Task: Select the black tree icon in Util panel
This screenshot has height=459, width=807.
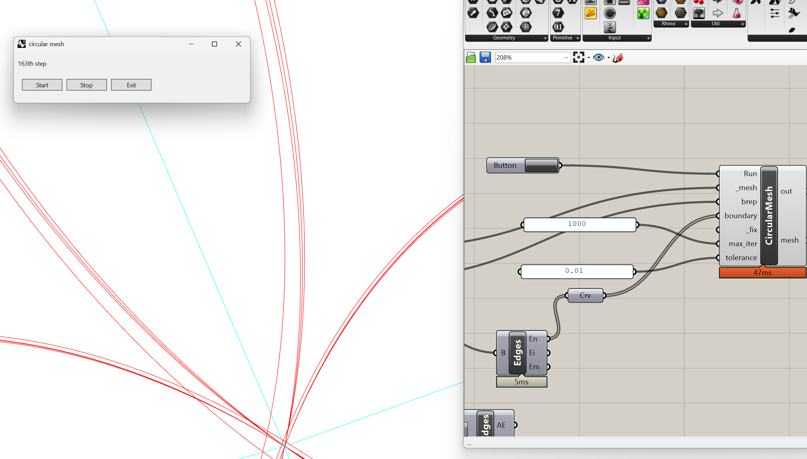Action: click(x=699, y=13)
